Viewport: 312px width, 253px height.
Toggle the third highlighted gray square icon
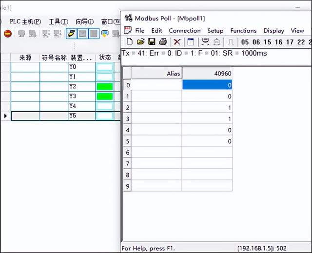[94, 34]
